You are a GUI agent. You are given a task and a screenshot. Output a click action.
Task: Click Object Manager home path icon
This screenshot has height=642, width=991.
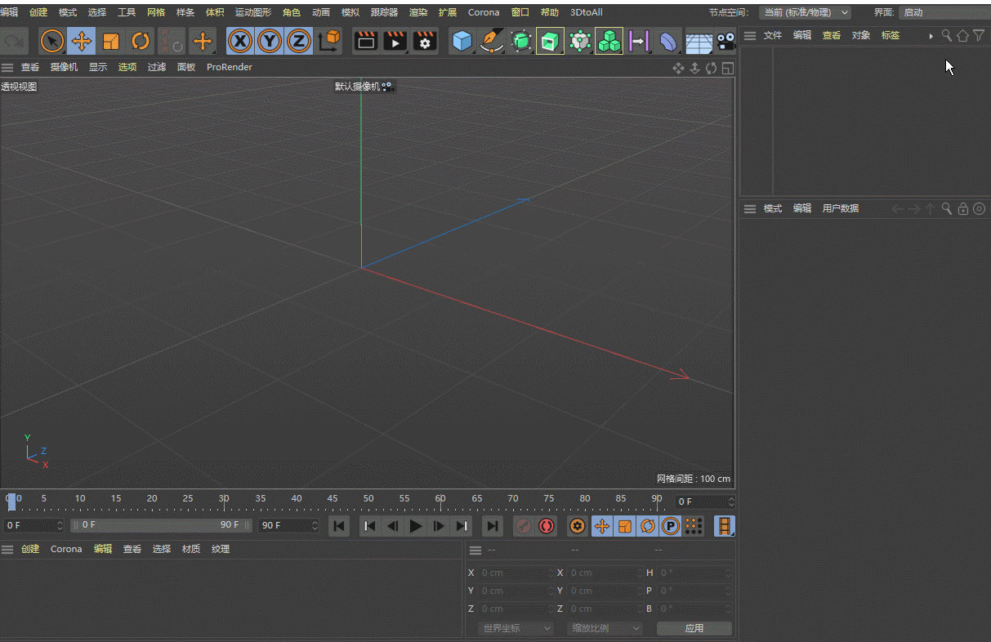coord(962,35)
